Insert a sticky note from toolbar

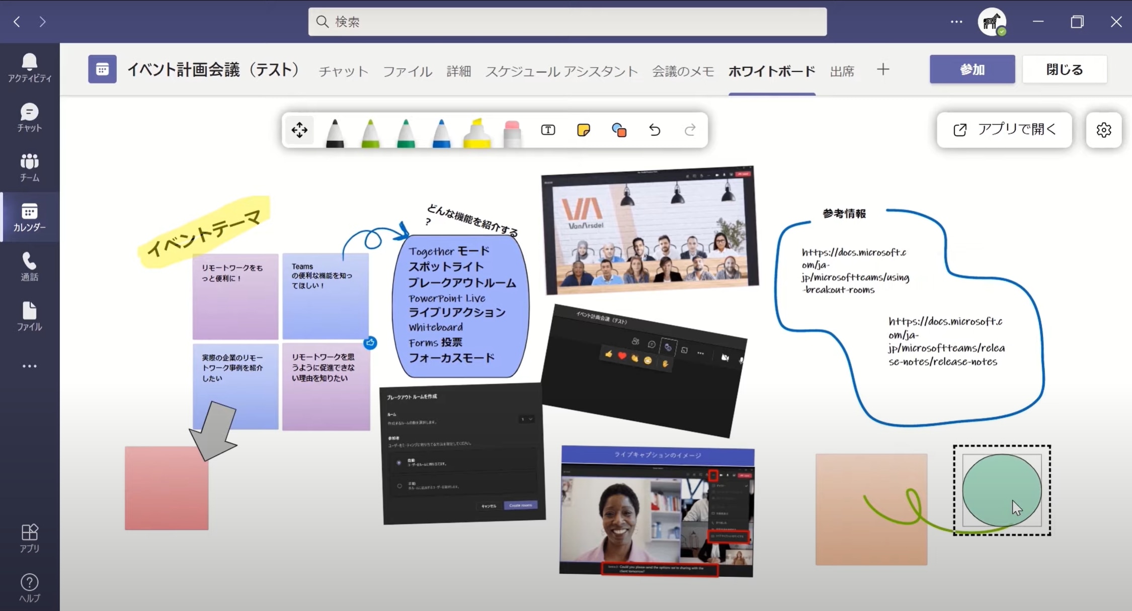pyautogui.click(x=583, y=130)
